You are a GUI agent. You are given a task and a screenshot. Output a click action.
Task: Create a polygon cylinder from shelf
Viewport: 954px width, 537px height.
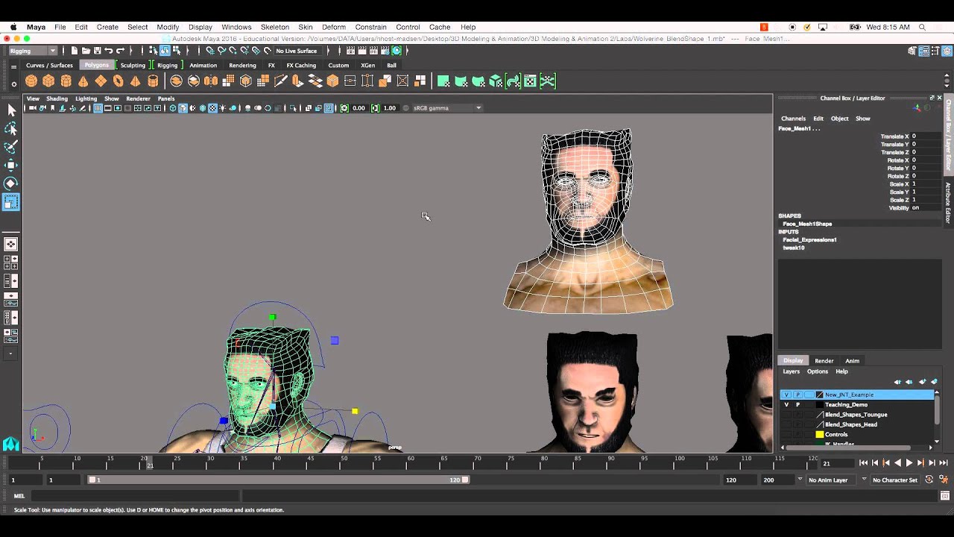[x=66, y=81]
